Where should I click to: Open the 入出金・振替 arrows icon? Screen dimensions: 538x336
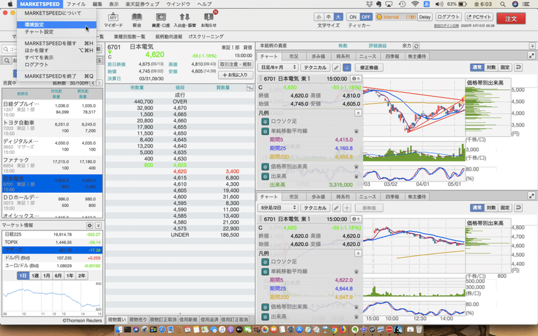[184, 19]
